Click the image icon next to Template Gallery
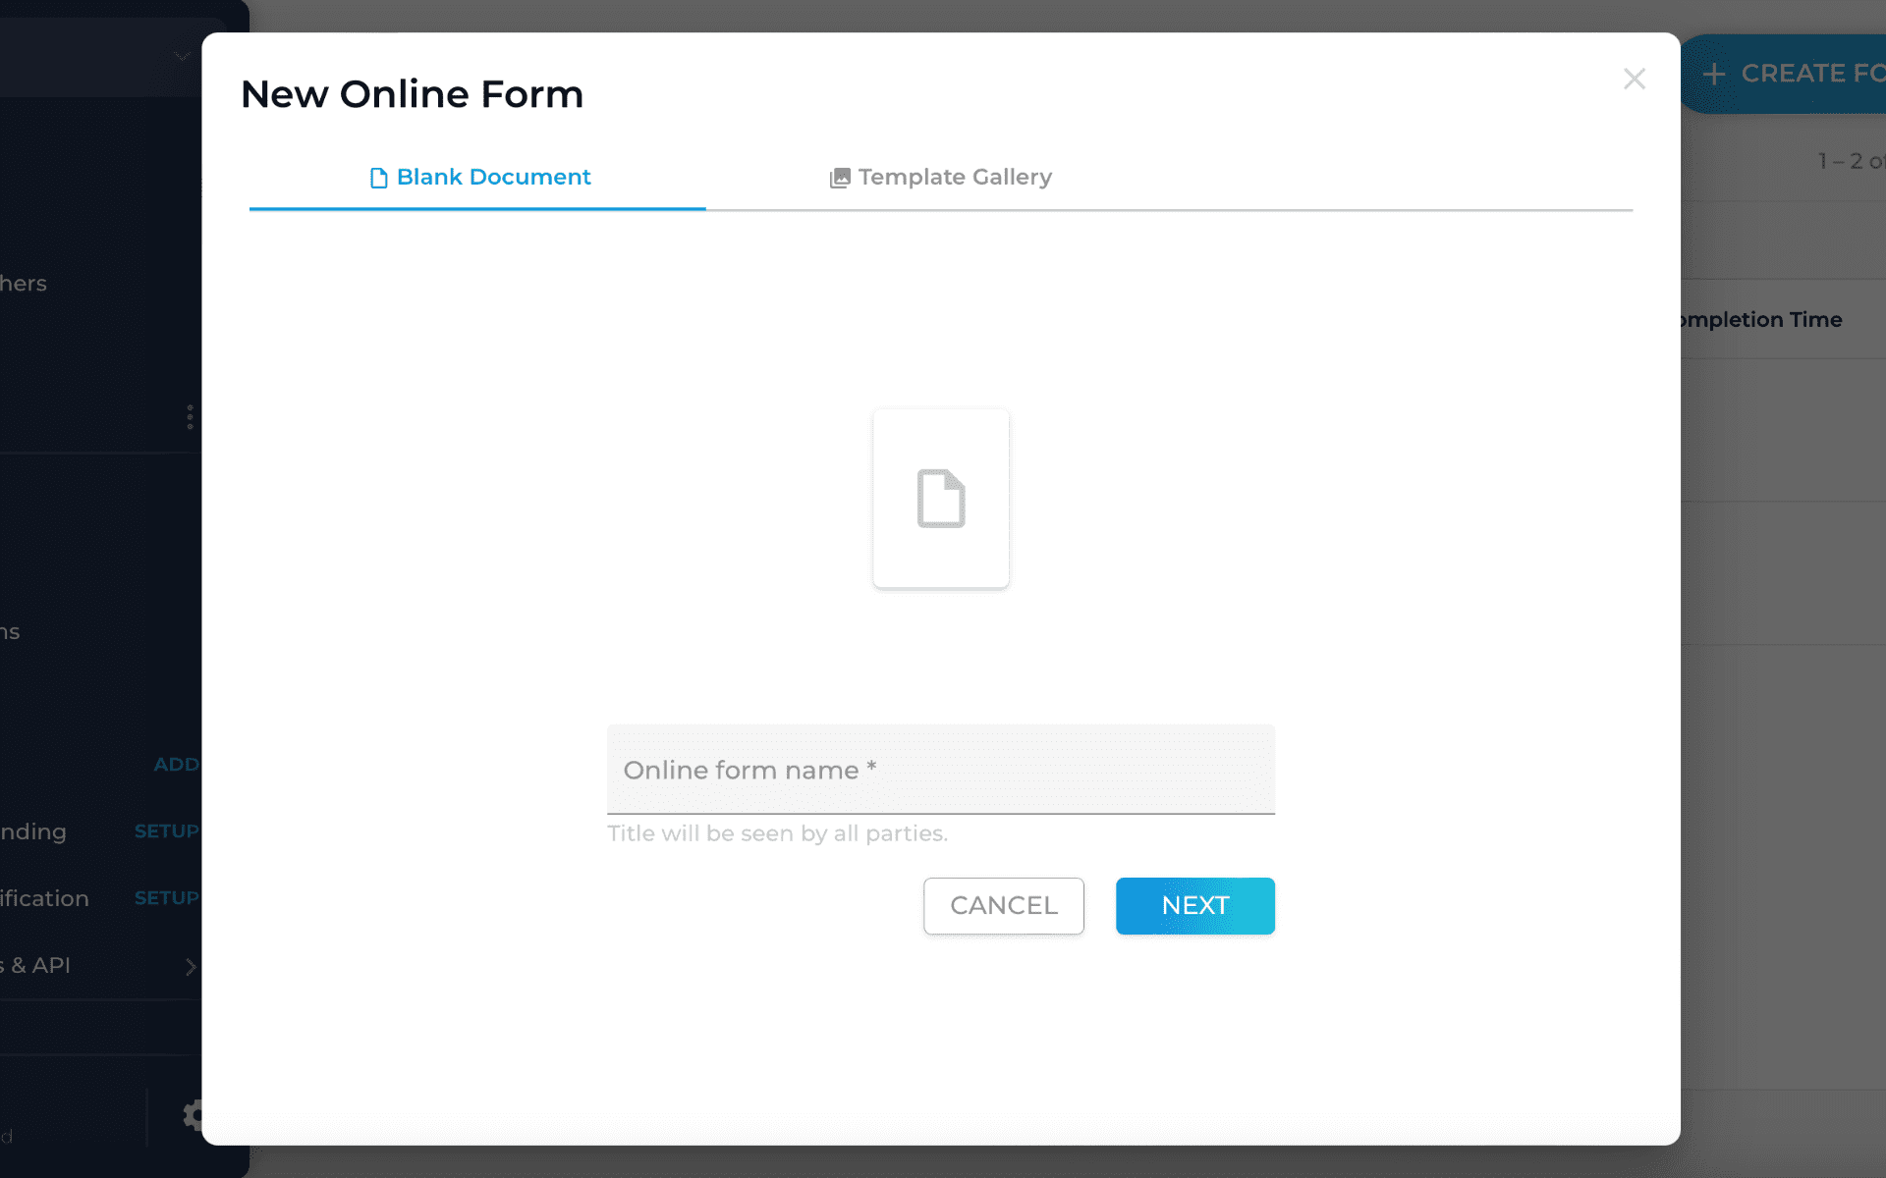The height and width of the screenshot is (1178, 1886). (840, 177)
